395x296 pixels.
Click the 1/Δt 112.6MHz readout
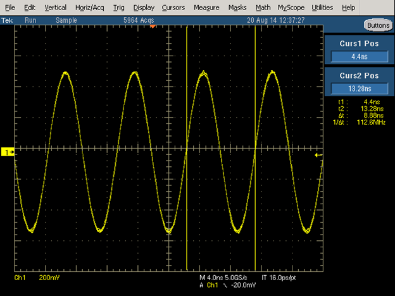point(359,122)
